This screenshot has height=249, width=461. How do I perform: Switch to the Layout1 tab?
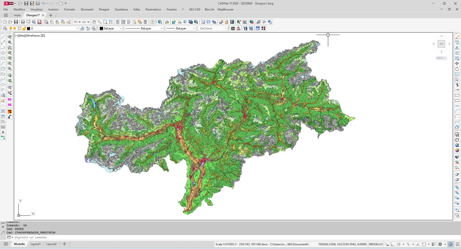(36, 244)
